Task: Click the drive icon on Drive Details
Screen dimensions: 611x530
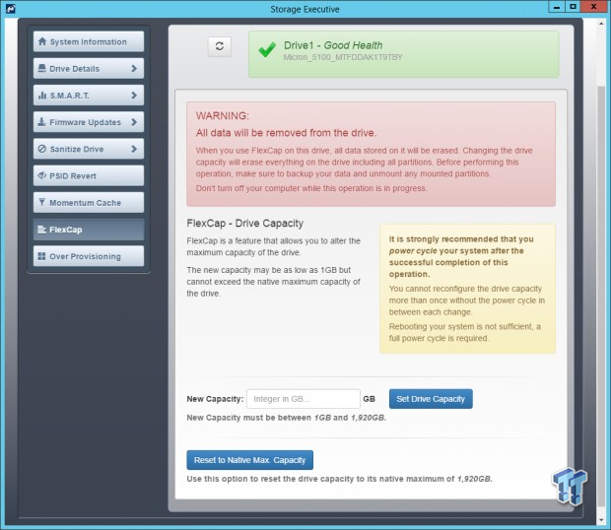Action: click(x=41, y=68)
